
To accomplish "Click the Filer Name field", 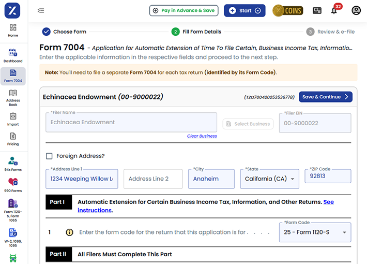I will click(131, 122).
